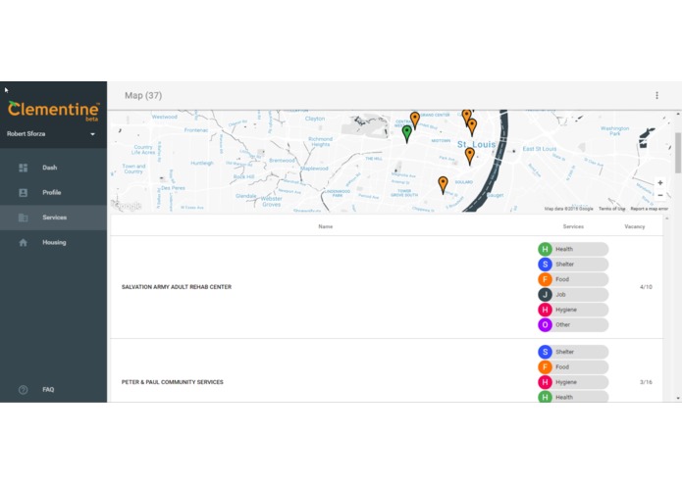Click the Housing home icon
Viewport: 682px width, 484px height.
pyautogui.click(x=23, y=242)
